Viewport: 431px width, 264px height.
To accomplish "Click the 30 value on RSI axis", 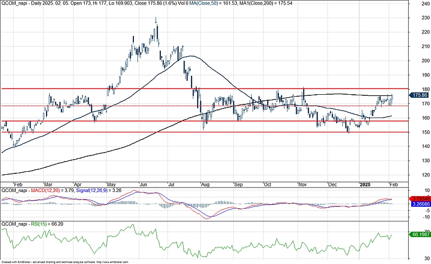I will (x=427, y=258).
